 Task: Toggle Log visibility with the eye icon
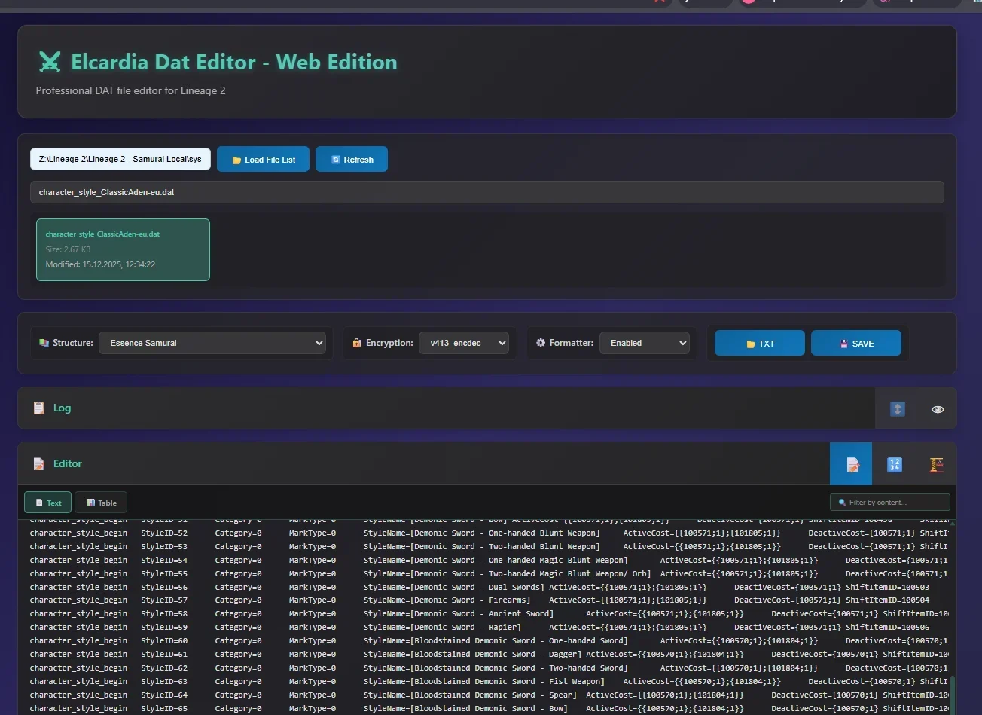pyautogui.click(x=938, y=409)
